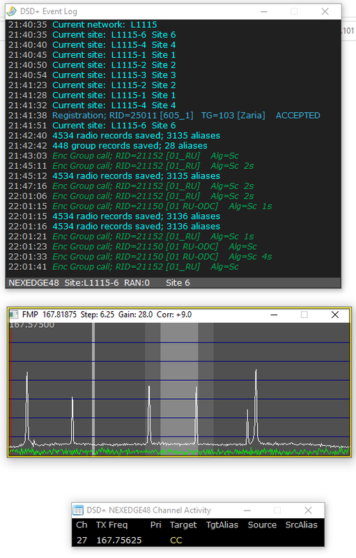Click the 'TgtAlias' column header
Screen dimensions: 356x558
pyautogui.click(x=222, y=525)
